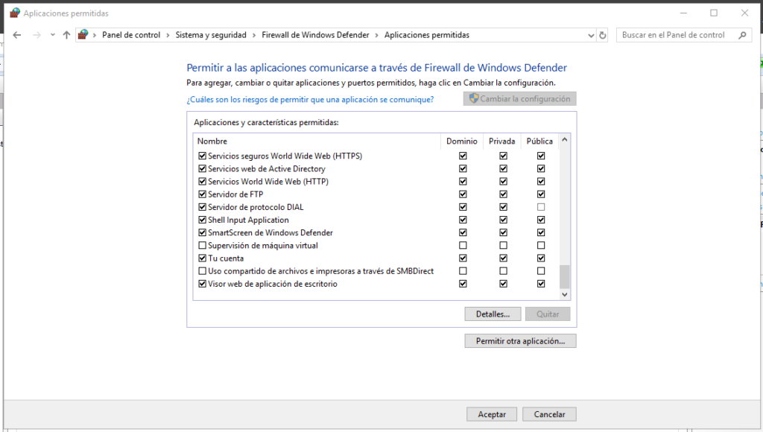Viewport: 763px width, 432px height.
Task: Uncheck Servidor de FTP name checkbox
Action: pos(203,194)
